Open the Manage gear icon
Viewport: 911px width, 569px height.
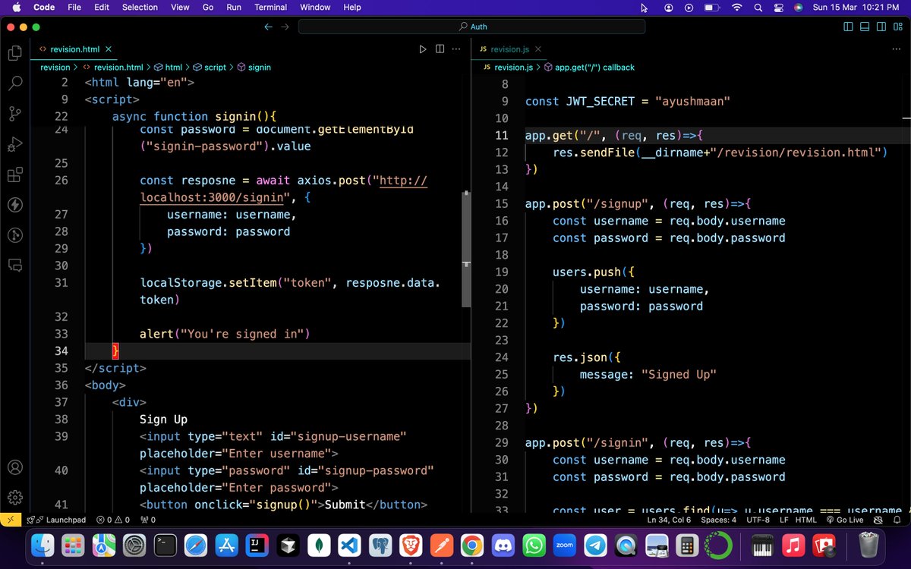point(15,495)
